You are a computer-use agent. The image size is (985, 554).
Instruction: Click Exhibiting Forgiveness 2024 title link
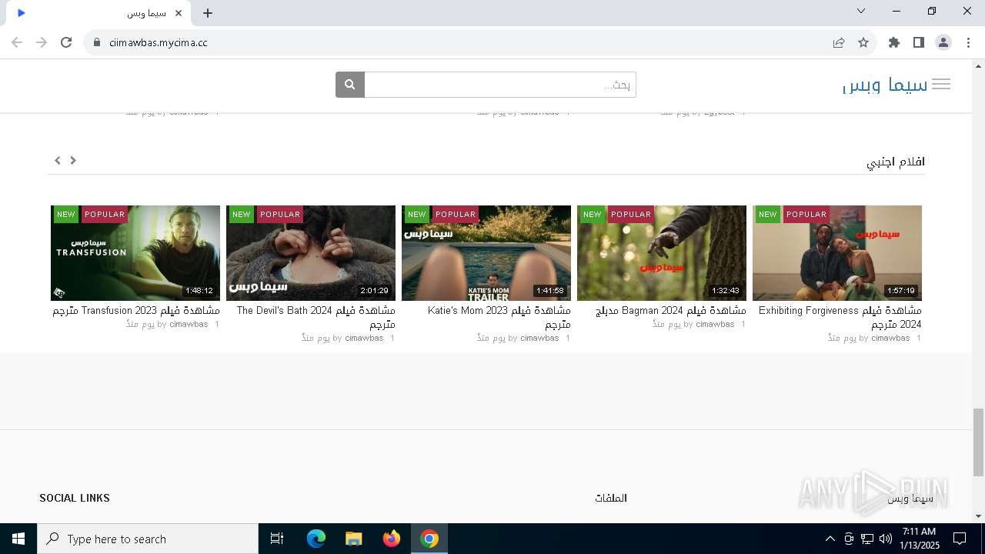pyautogui.click(x=840, y=317)
